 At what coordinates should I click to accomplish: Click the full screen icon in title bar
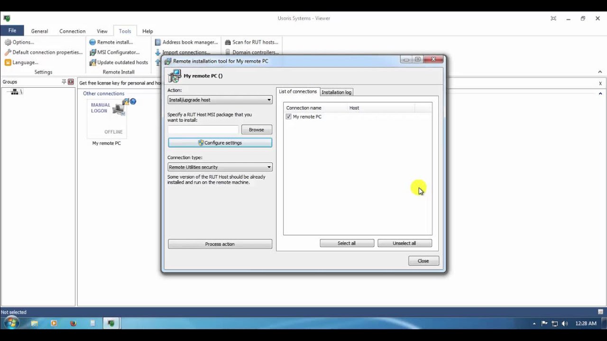pyautogui.click(x=553, y=18)
